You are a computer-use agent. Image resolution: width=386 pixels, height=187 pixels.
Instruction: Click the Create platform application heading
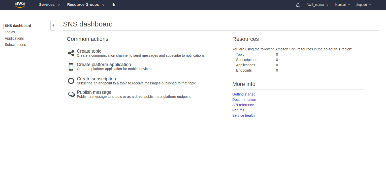(104, 65)
